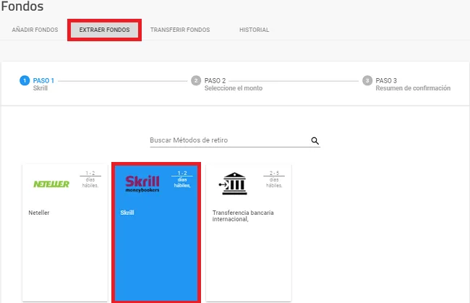Screen dimensions: 470x303
Task: Click the PASO 3 step label
Action: click(386, 80)
